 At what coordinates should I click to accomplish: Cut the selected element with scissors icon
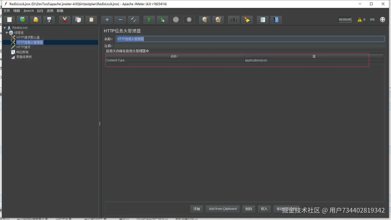point(65,20)
